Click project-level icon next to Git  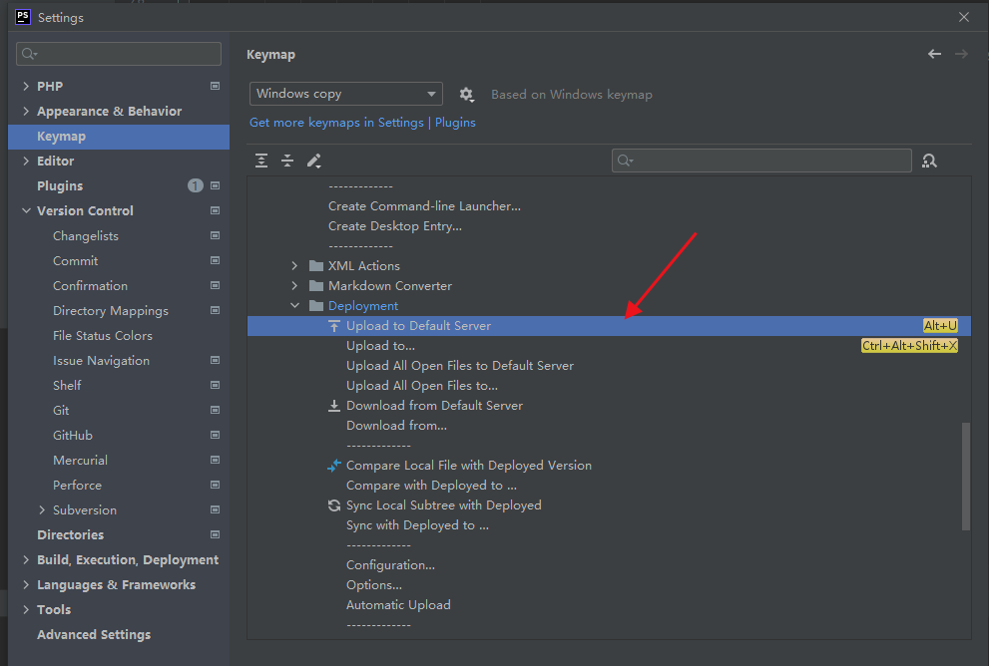(x=216, y=410)
